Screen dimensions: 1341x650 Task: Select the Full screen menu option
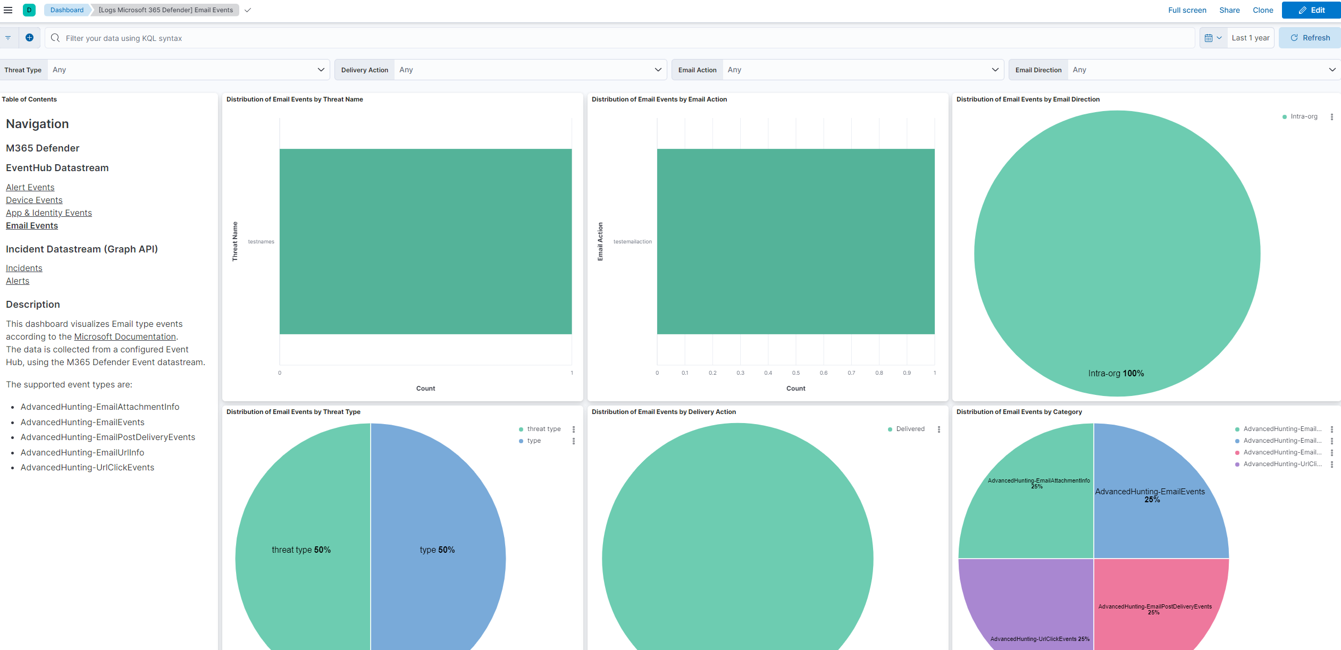(x=1187, y=10)
